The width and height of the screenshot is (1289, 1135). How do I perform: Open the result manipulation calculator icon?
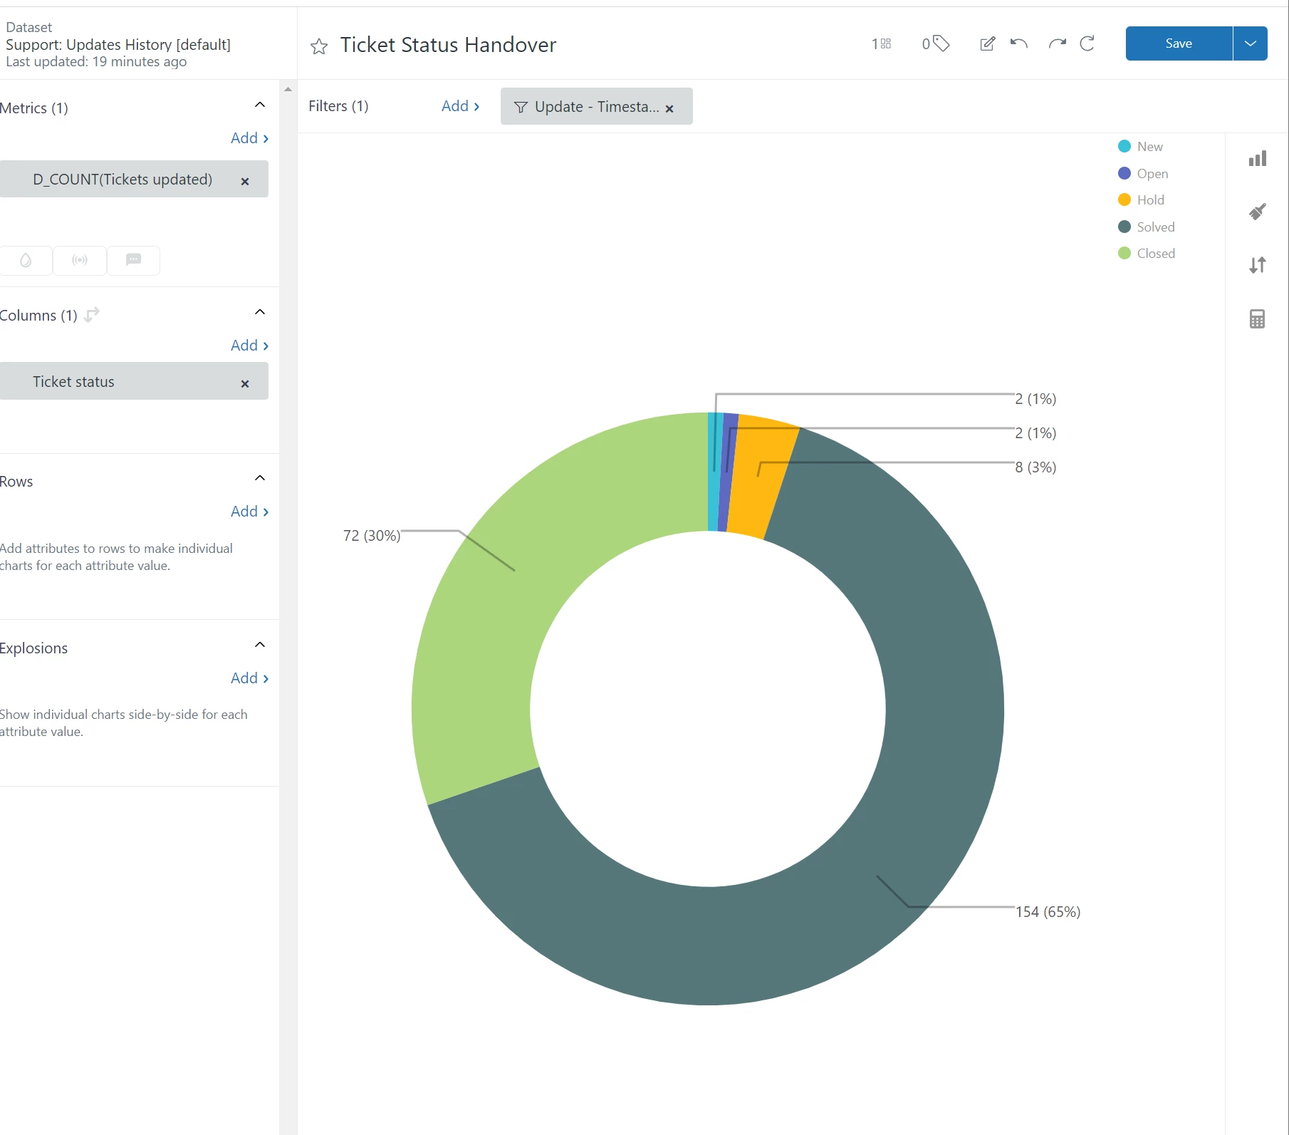click(1258, 318)
